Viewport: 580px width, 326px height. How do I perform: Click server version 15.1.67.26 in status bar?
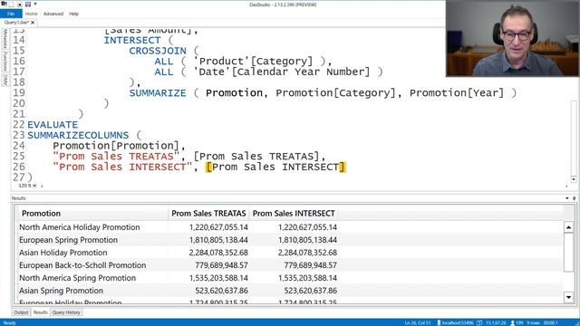(496, 323)
